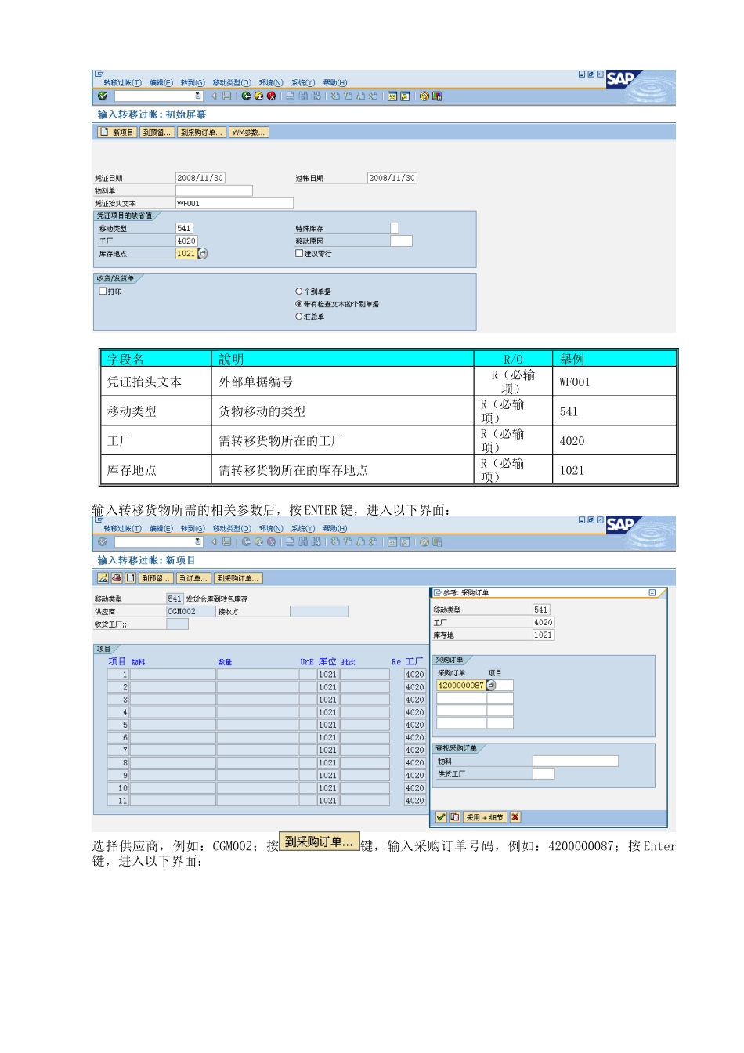Click 物料 field in 查找采购订单 section
The width and height of the screenshot is (744, 1053).
(576, 761)
